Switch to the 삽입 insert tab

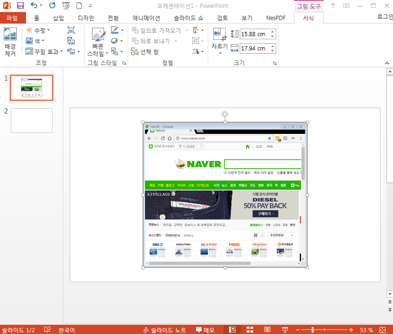[x=58, y=18]
